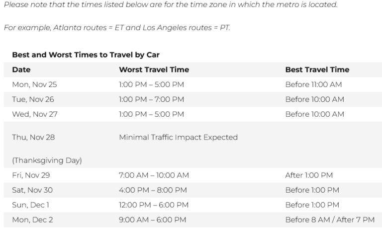
Task: Click "12:00 PM – 6:00 PM" worst time
Action: point(154,205)
